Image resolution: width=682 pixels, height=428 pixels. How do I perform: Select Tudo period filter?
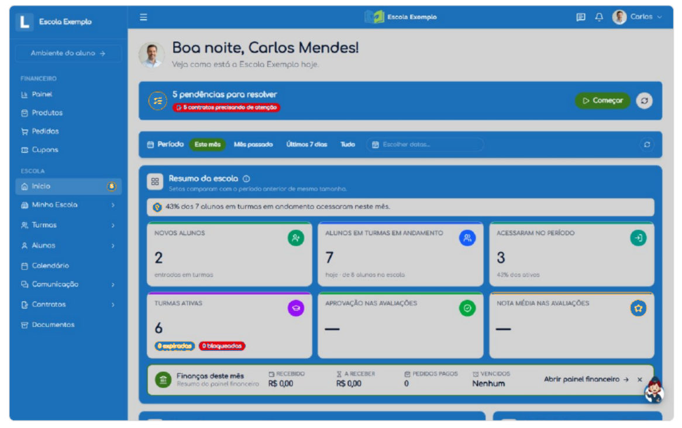(x=347, y=144)
